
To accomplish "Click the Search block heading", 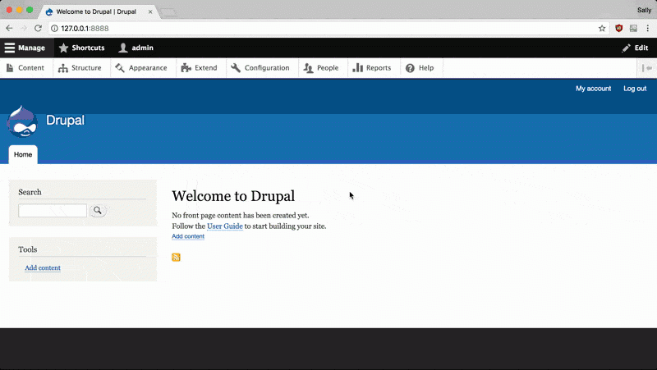I will point(30,192).
